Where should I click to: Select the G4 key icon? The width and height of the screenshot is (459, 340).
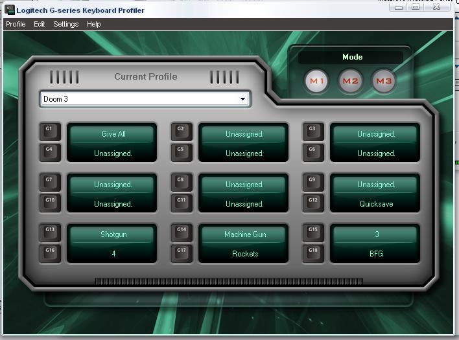tap(49, 152)
